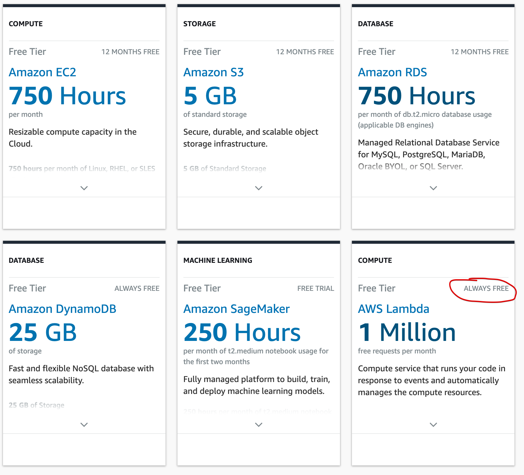Click the SageMaker '250 Hours' figure
The height and width of the screenshot is (475, 524).
coord(242,332)
